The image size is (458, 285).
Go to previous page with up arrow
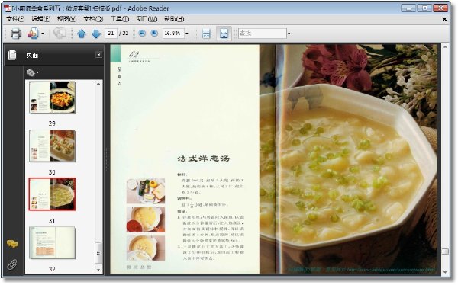coord(82,34)
